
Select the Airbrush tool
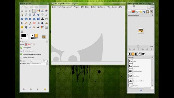point(38,23)
